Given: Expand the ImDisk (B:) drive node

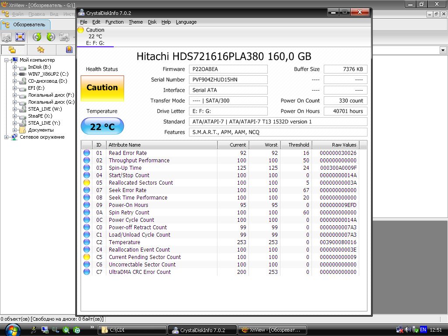Looking at the screenshot, I should [14, 67].
